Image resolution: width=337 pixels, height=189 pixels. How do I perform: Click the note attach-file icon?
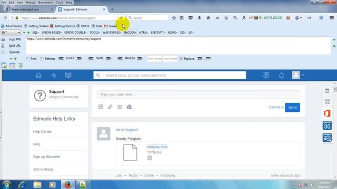pos(101,107)
